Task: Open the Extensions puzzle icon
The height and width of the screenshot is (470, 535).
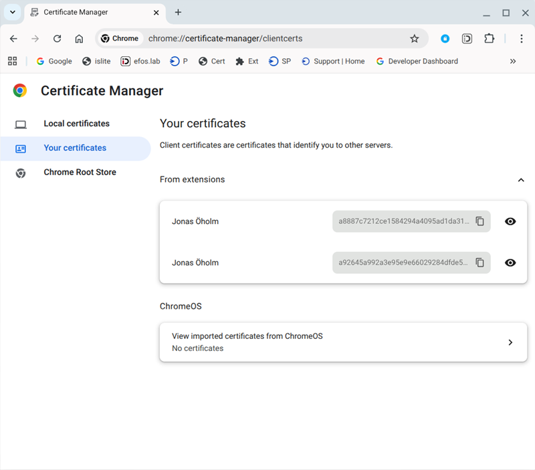Action: click(489, 39)
